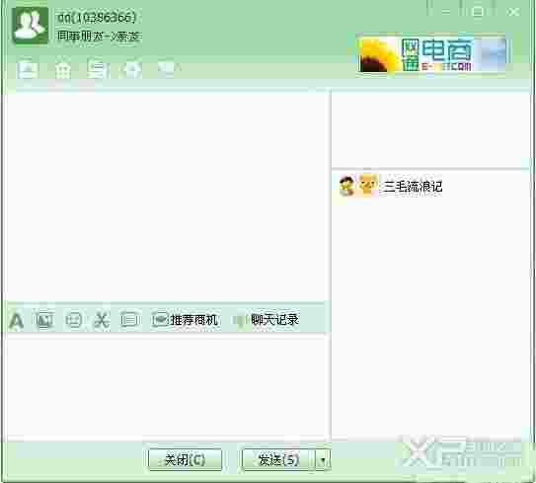Open the emoticon smiley picker
The image size is (536, 483).
(x=73, y=320)
